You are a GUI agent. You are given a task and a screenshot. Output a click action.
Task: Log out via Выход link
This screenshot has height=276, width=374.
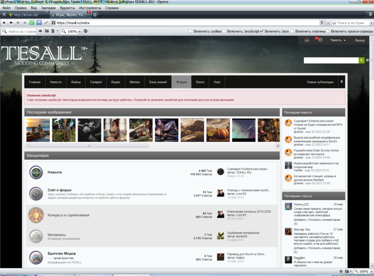click(360, 40)
